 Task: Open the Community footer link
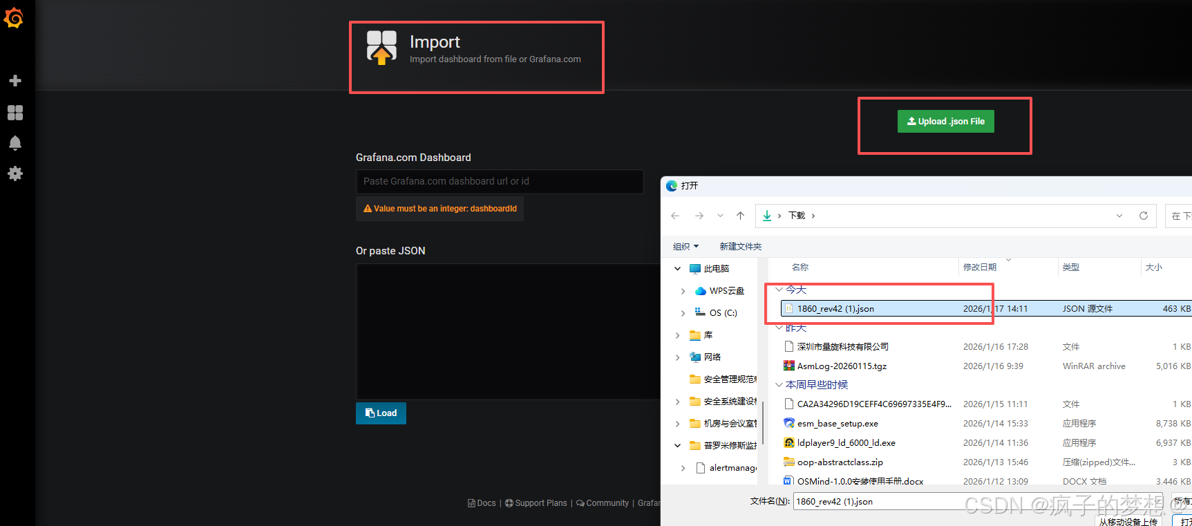tap(603, 503)
